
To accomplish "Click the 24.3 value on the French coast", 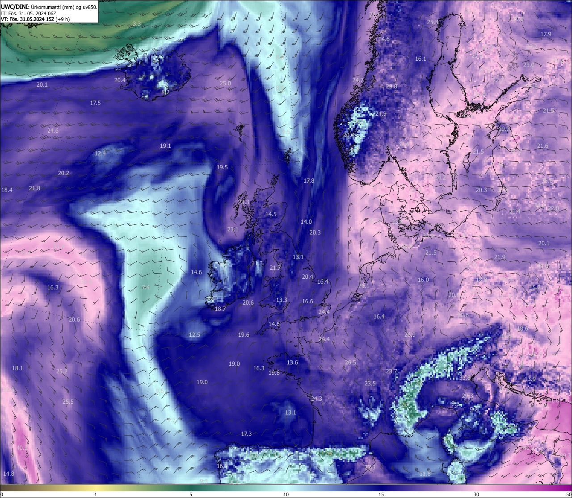I will click(316, 398).
